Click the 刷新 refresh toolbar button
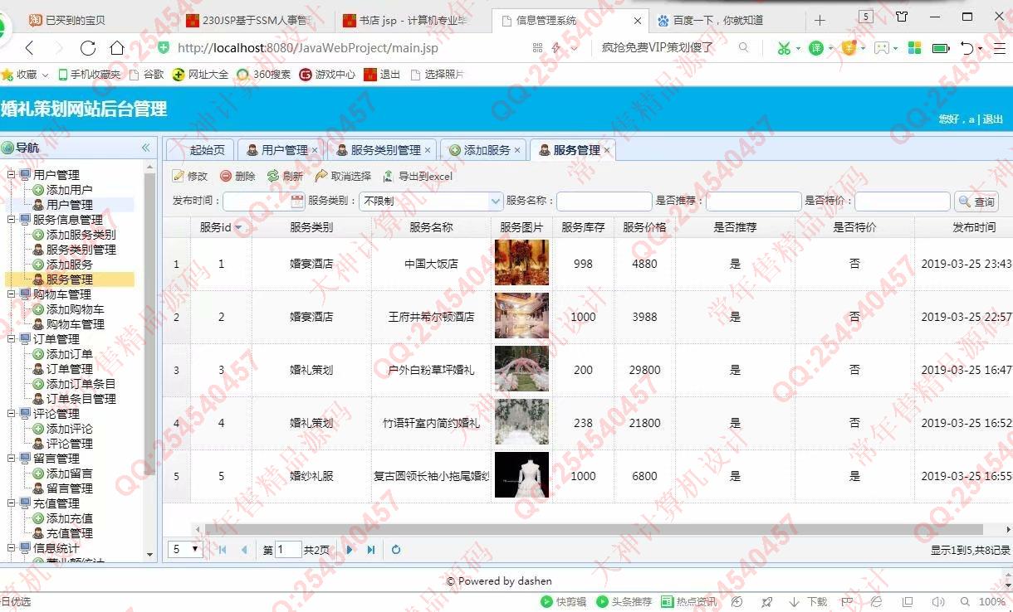 coord(285,176)
